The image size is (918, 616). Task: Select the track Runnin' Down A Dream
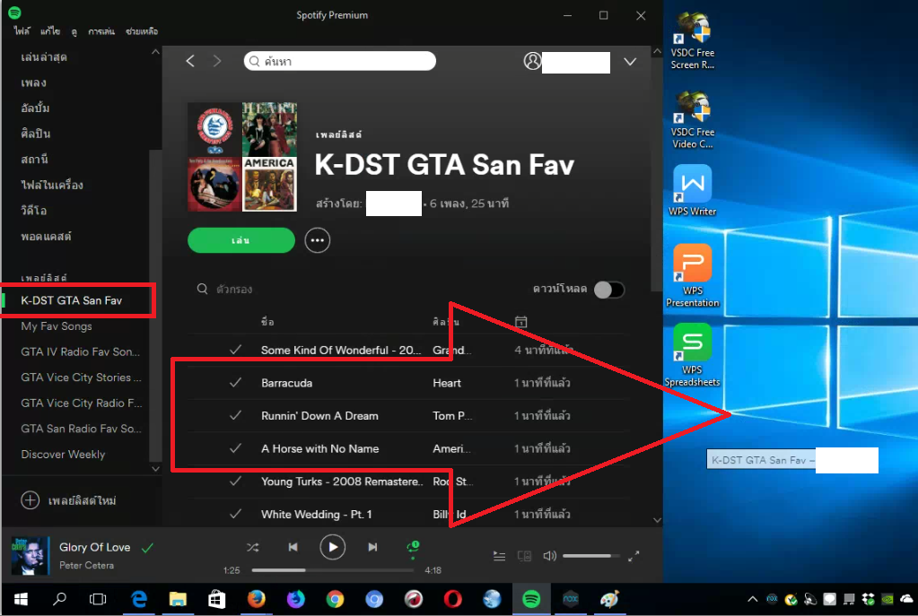[319, 416]
